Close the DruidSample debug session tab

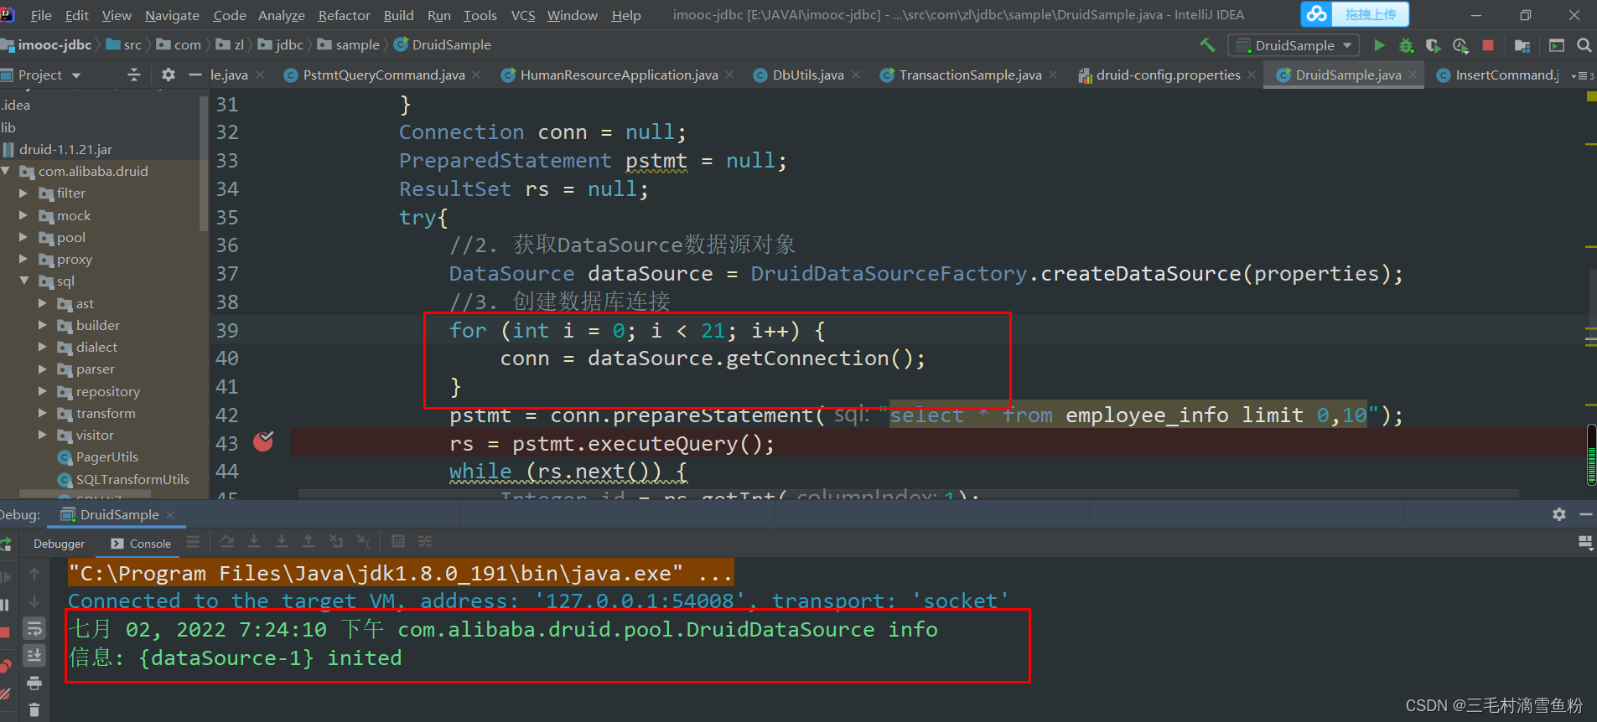point(170,514)
